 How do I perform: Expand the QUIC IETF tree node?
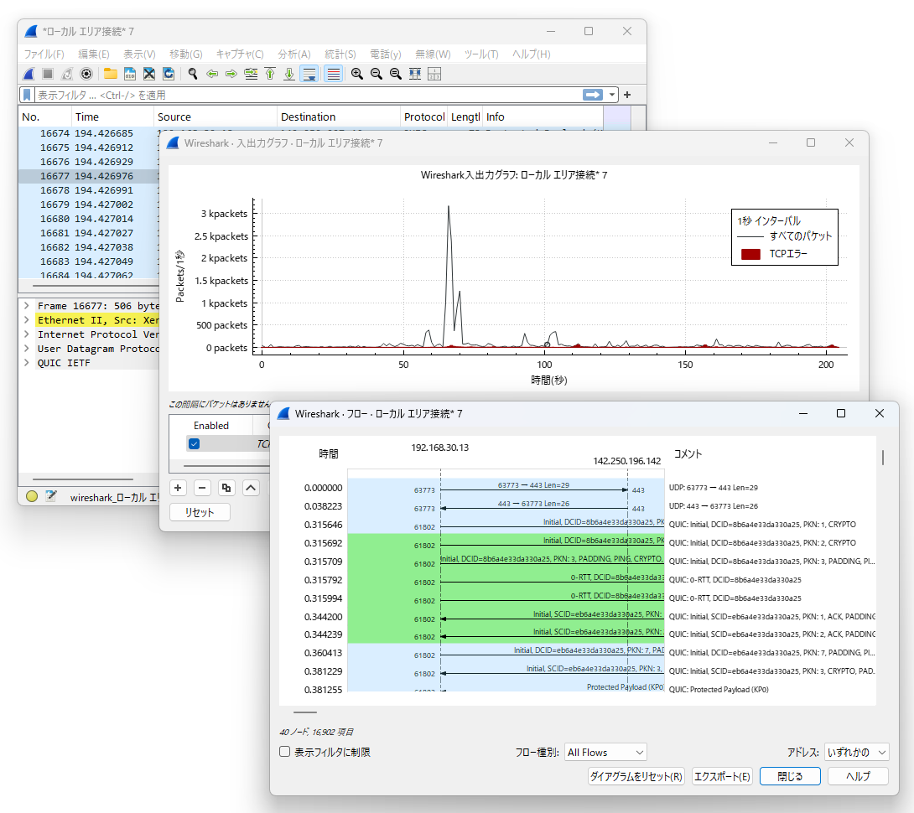click(x=26, y=363)
